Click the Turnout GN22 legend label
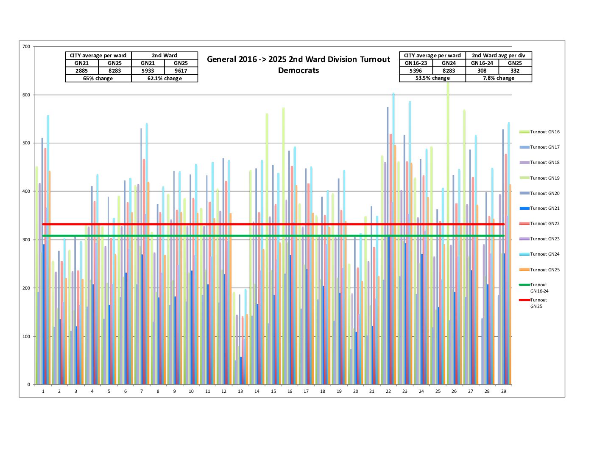Screen dimensions: 597x462 [544, 224]
